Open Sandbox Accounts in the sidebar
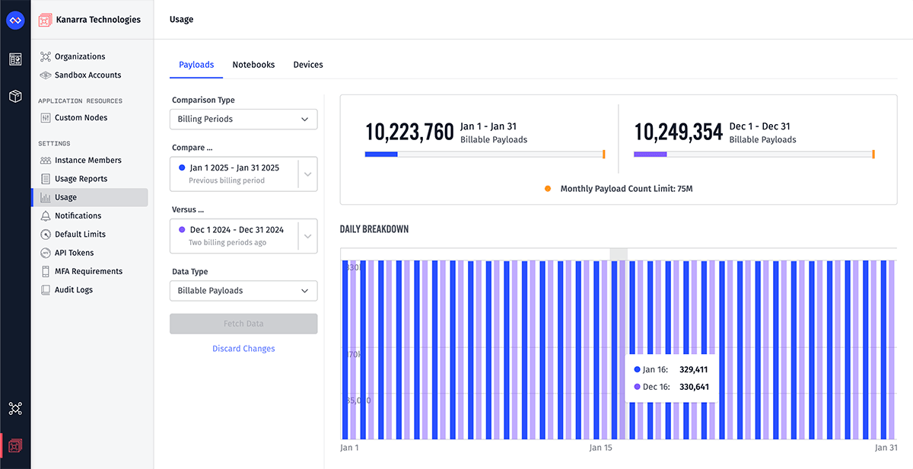The height and width of the screenshot is (469, 913). [90, 75]
